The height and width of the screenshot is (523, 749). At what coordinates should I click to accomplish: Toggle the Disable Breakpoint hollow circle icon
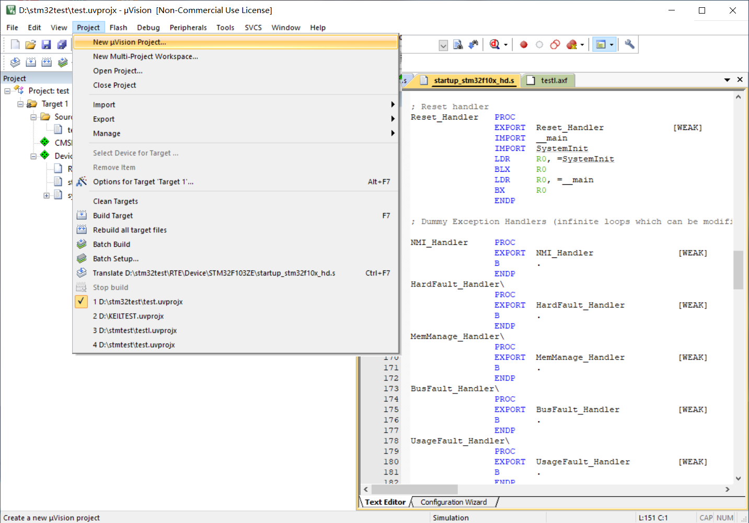point(539,45)
